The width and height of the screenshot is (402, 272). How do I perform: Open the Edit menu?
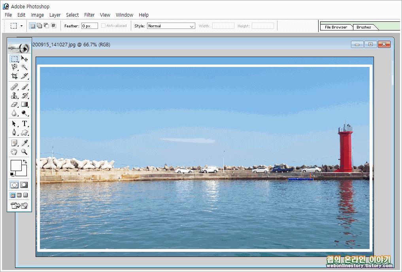(21, 15)
